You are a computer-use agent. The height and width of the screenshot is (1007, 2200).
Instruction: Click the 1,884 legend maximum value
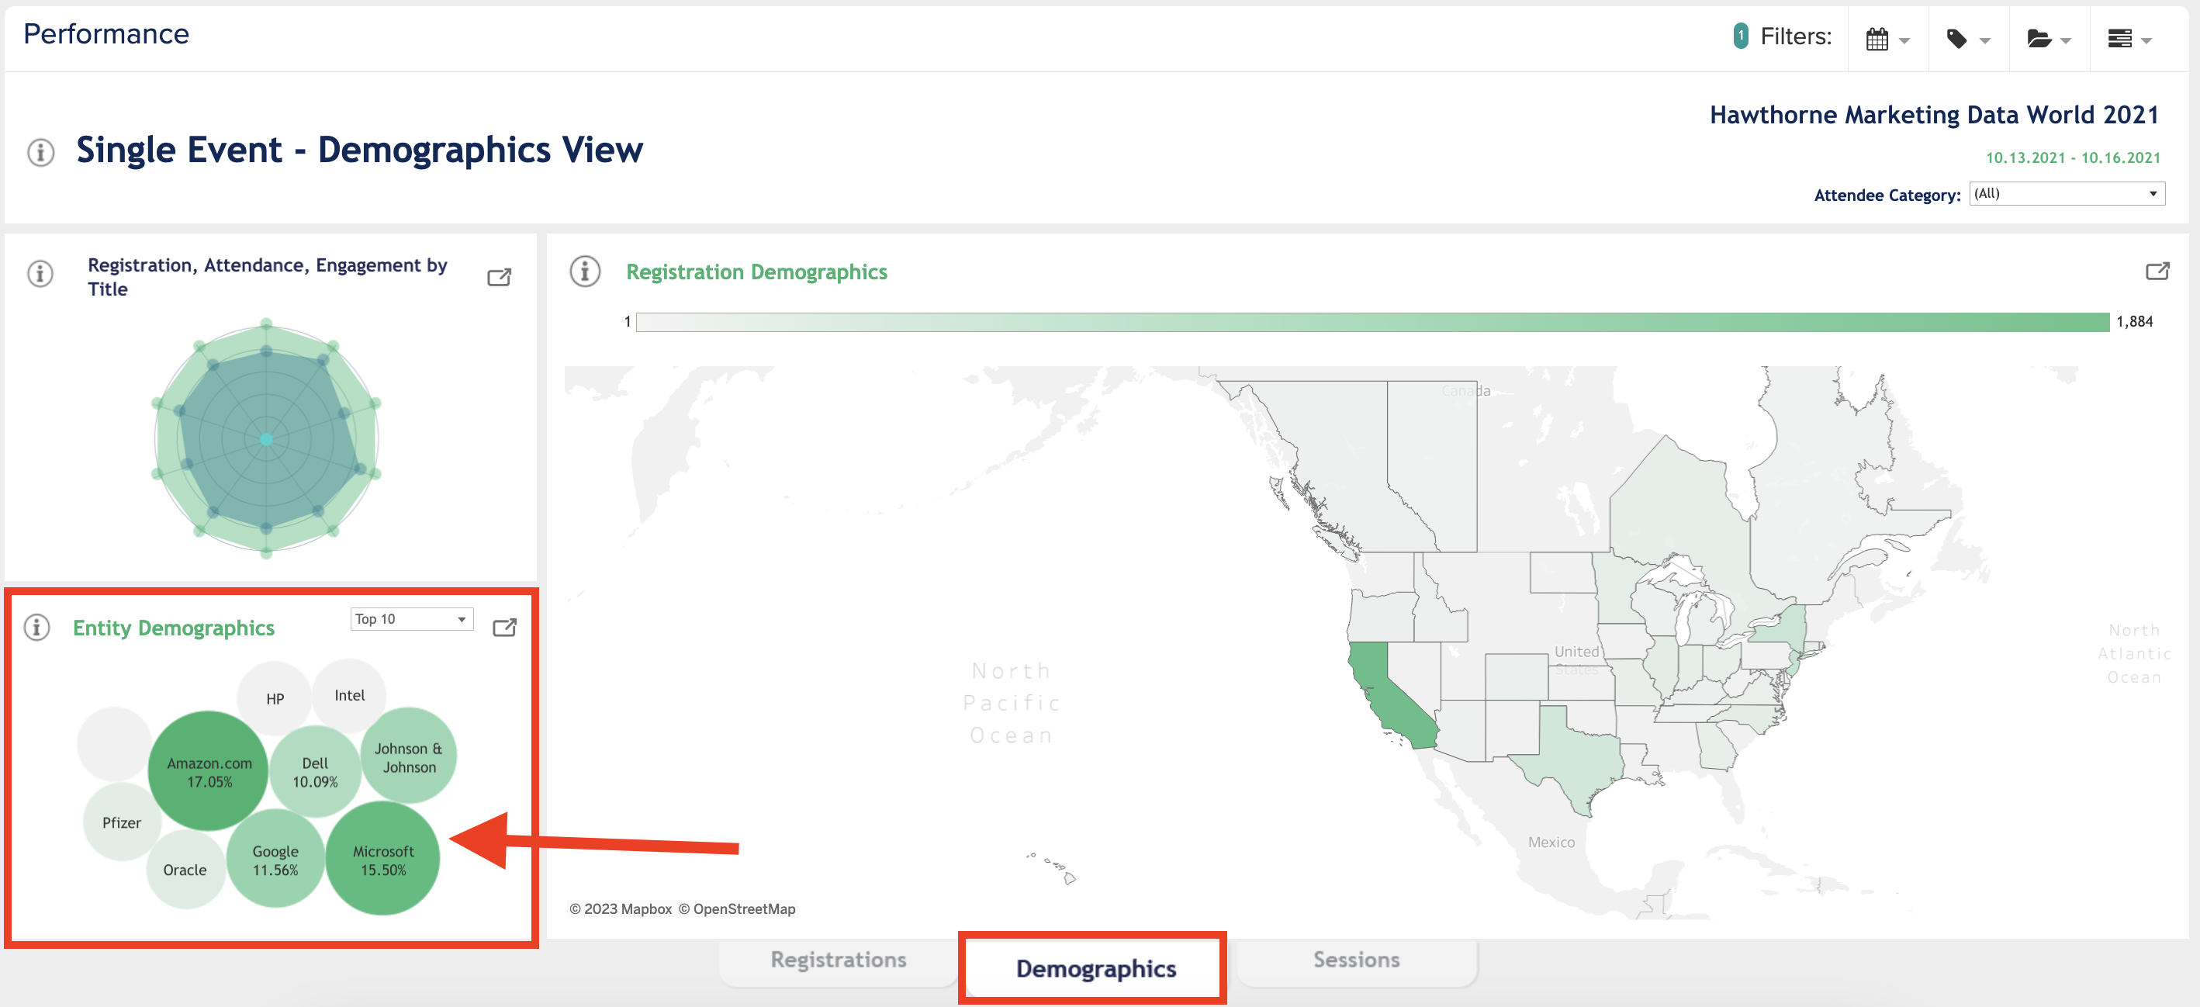pyautogui.click(x=2134, y=322)
